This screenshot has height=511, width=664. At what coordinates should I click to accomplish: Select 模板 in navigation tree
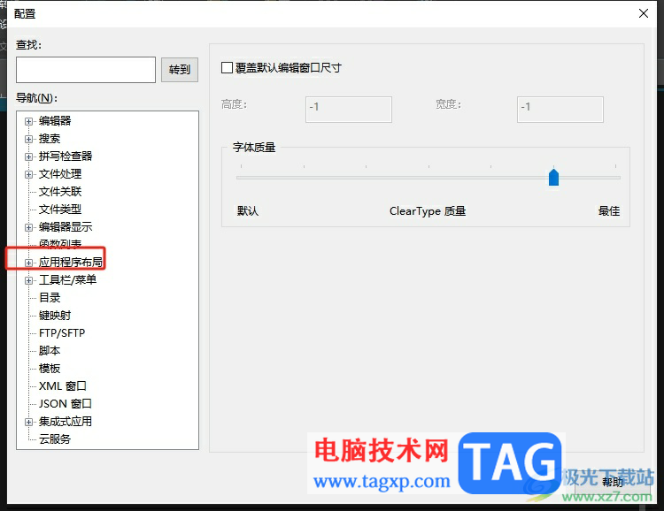[x=50, y=369]
